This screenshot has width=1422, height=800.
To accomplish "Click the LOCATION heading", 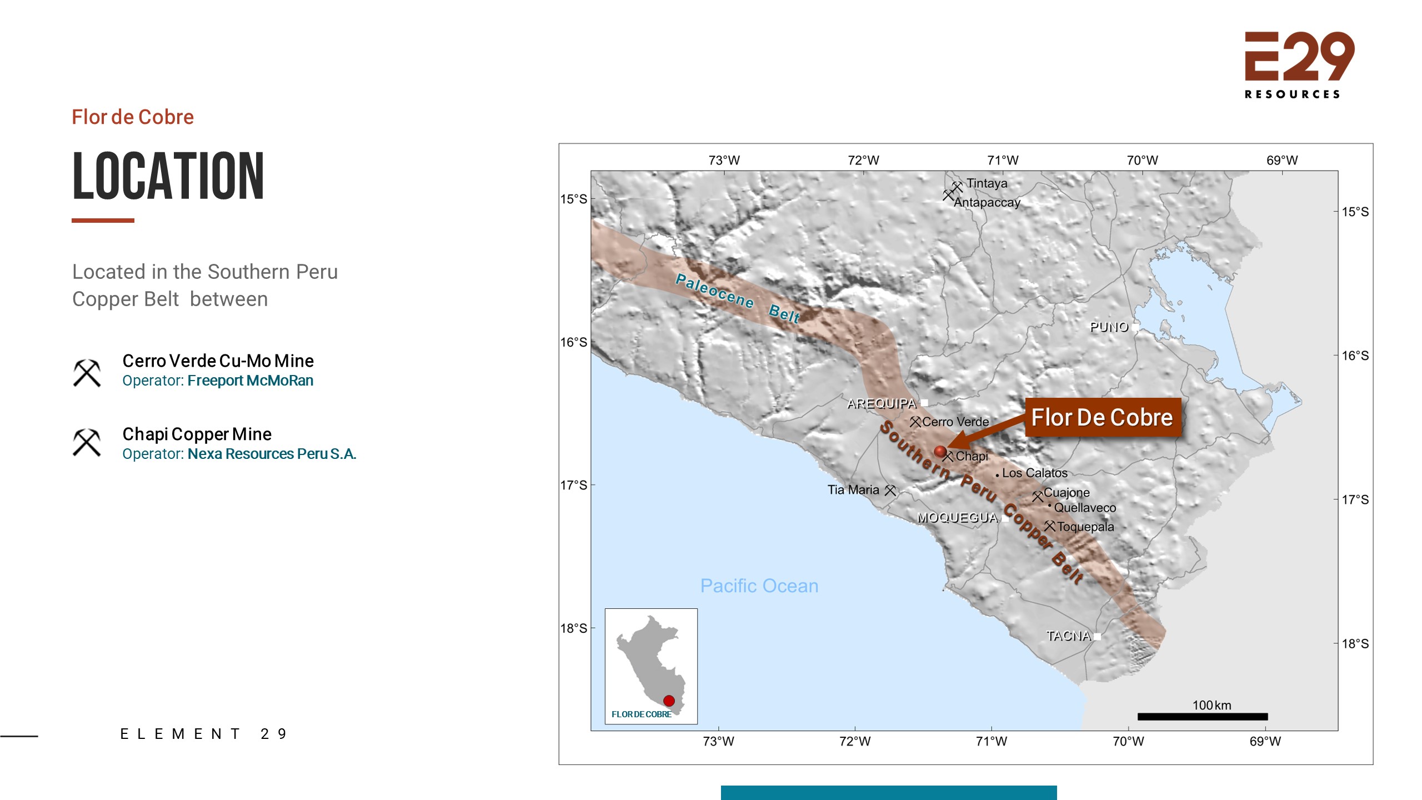I will click(168, 176).
